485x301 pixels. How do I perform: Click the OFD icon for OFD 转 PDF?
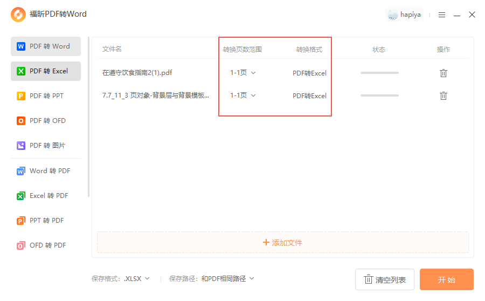tap(20, 245)
